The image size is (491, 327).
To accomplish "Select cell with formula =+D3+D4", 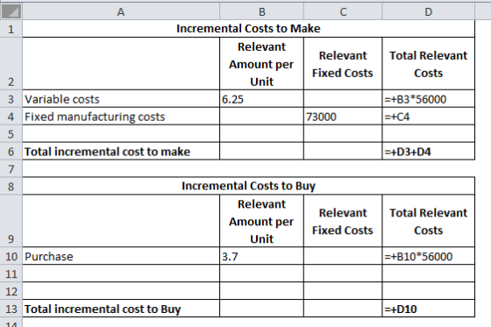I will tap(429, 152).
